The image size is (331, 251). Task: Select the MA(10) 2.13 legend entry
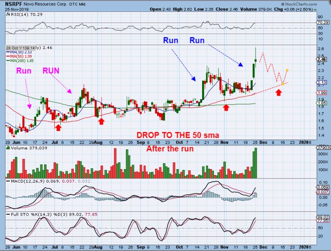pyautogui.click(x=19, y=52)
